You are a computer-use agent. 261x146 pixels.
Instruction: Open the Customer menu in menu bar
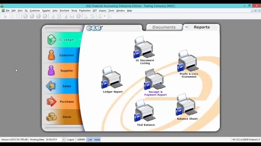pyautogui.click(x=35, y=11)
